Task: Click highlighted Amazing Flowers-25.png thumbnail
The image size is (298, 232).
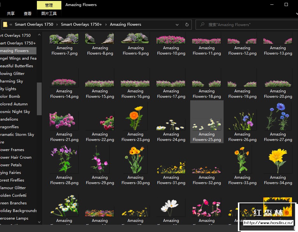Action: coord(206,124)
